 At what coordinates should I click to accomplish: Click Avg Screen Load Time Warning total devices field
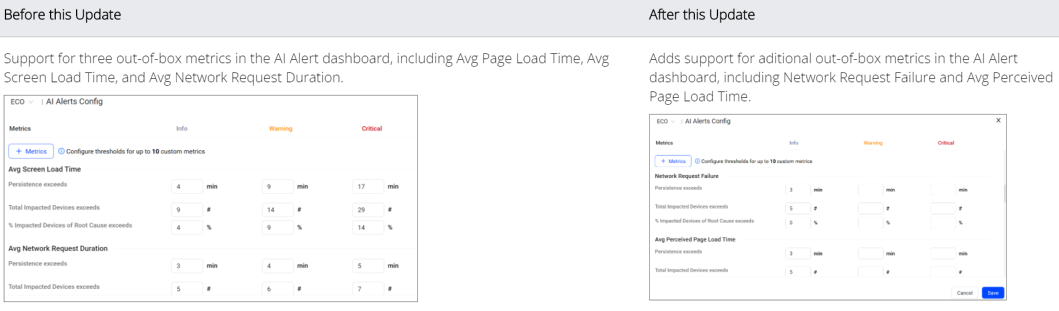277,209
